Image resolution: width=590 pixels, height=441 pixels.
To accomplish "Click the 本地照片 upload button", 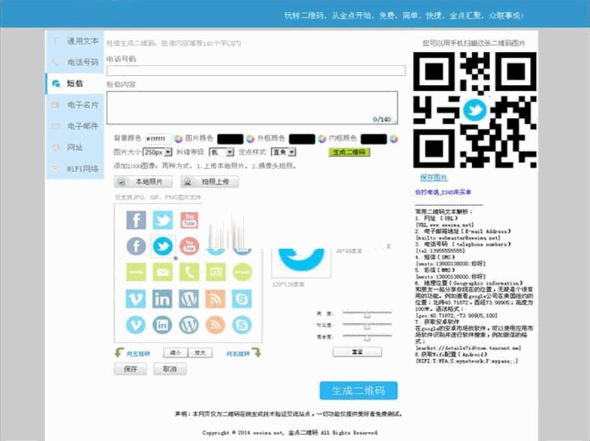I will pyautogui.click(x=143, y=182).
